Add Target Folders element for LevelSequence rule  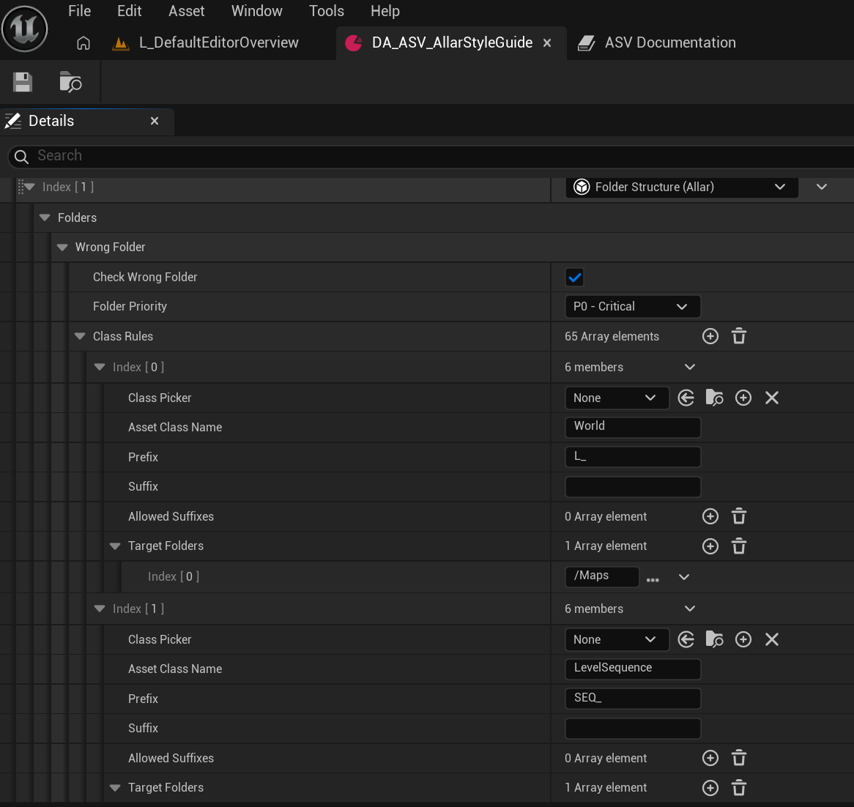(x=710, y=788)
